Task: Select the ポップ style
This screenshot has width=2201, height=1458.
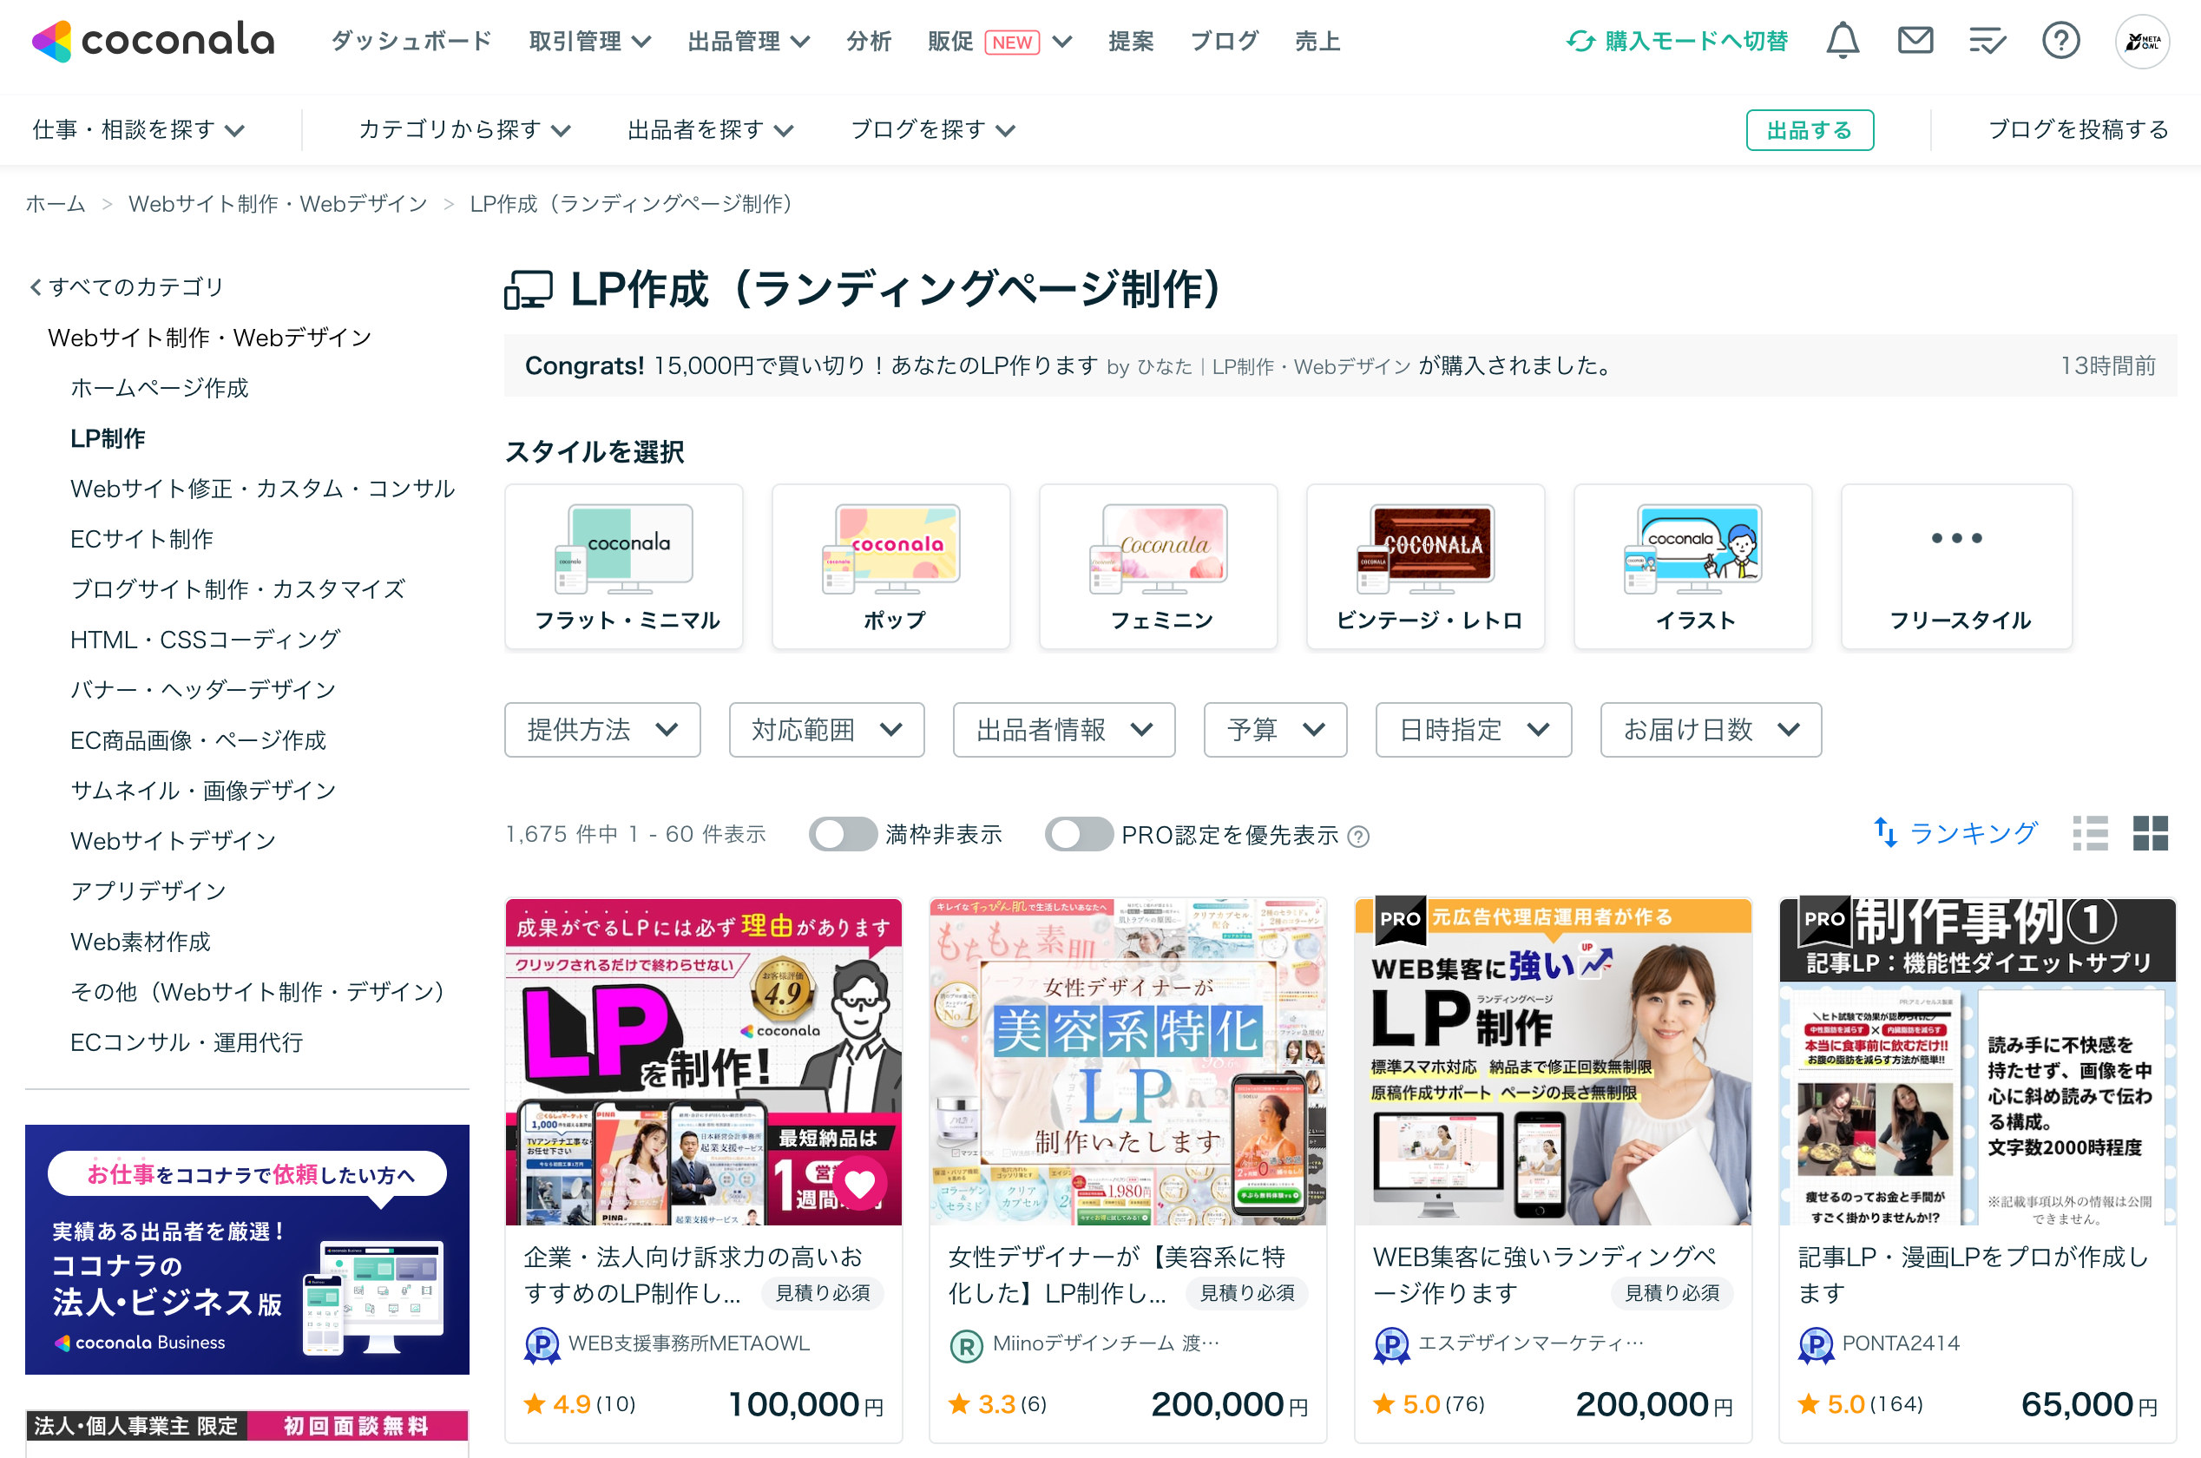Action: click(x=890, y=566)
